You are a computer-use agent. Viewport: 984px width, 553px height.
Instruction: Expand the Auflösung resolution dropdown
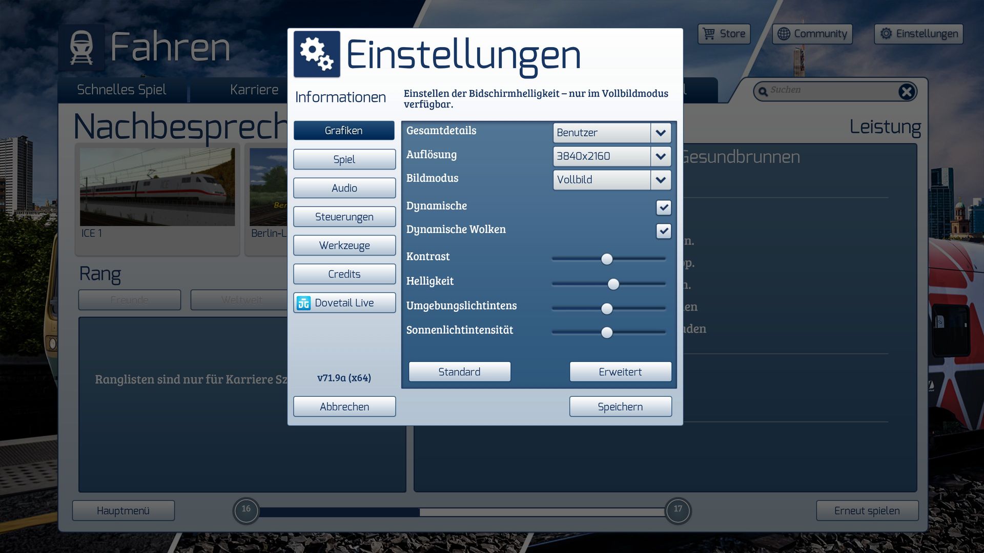(661, 156)
